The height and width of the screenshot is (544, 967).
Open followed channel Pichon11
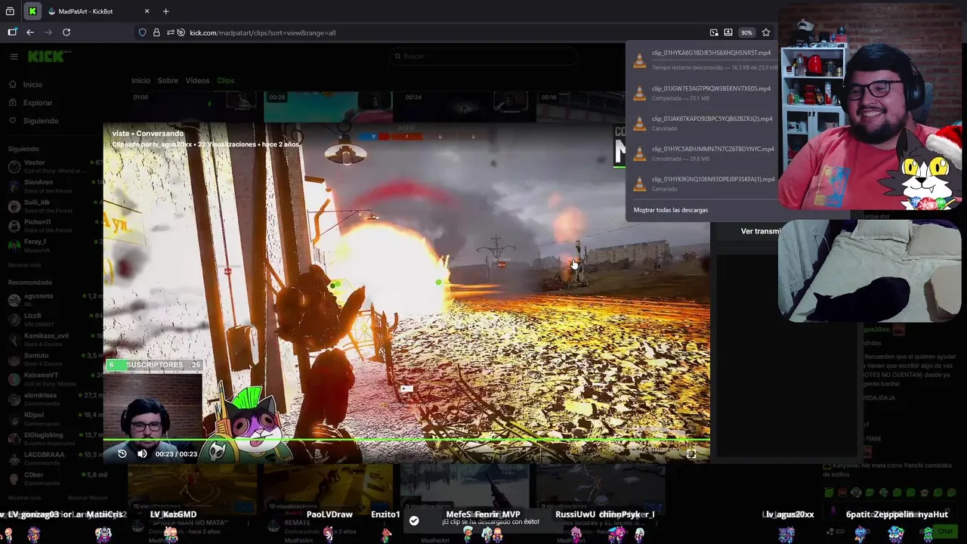[54, 226]
